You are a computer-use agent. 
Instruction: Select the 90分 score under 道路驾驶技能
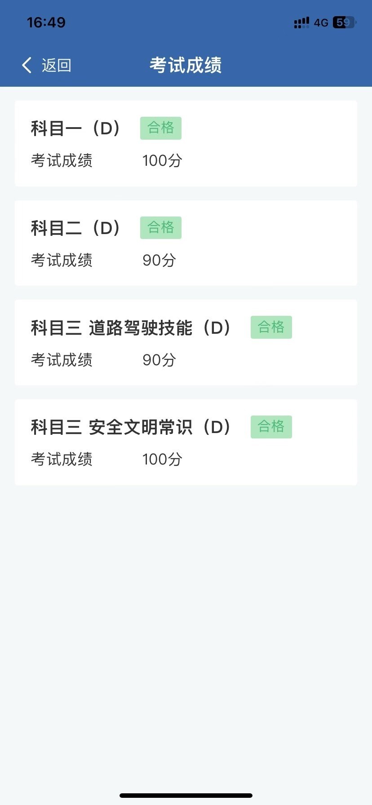click(x=159, y=360)
